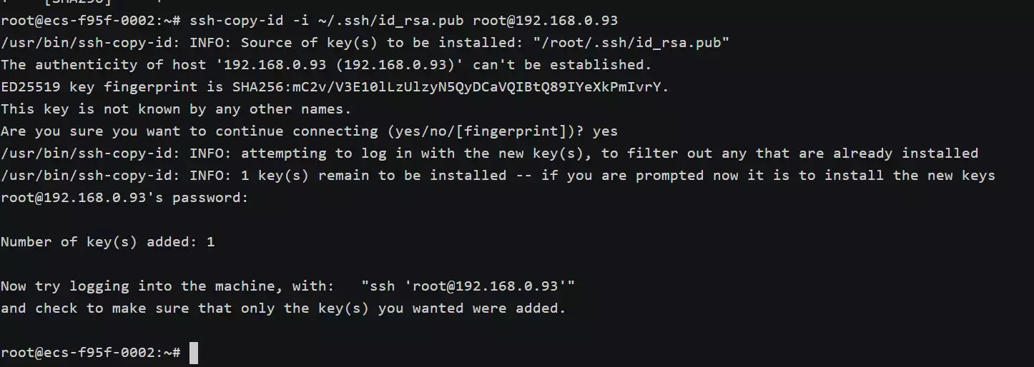Click the root@192.168.0.93 argument in the command line
Image resolution: width=1034 pixels, height=367 pixels.
(x=546, y=20)
